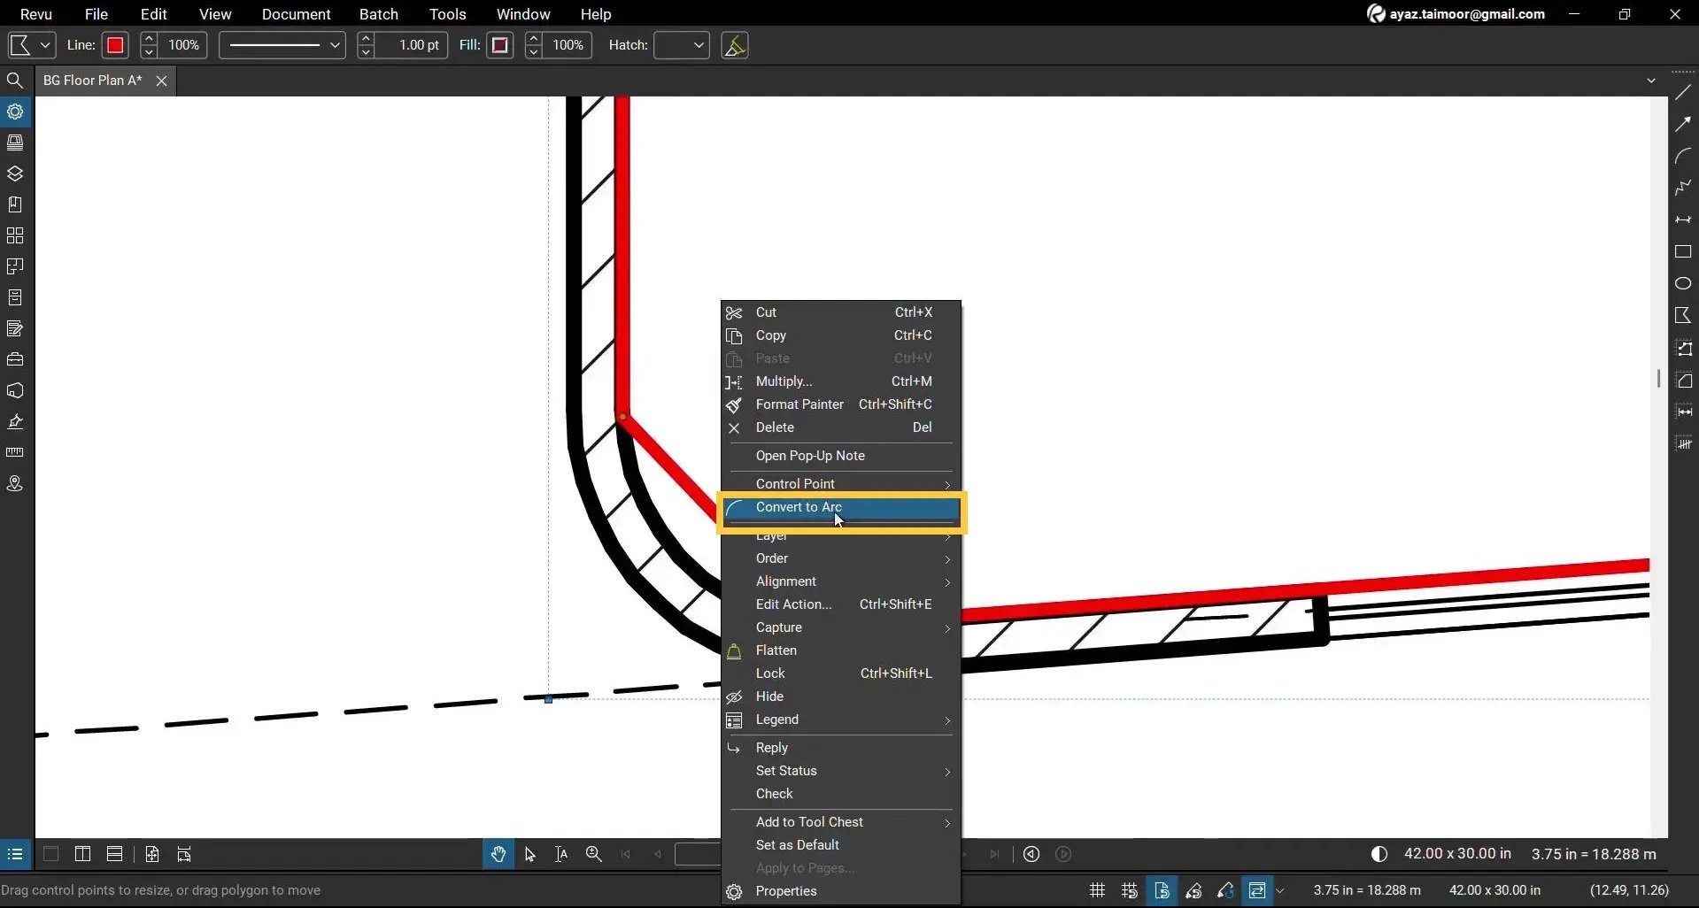Select the Ellipse markup tool
Image resolution: width=1699 pixels, height=908 pixels.
pos(1685,283)
